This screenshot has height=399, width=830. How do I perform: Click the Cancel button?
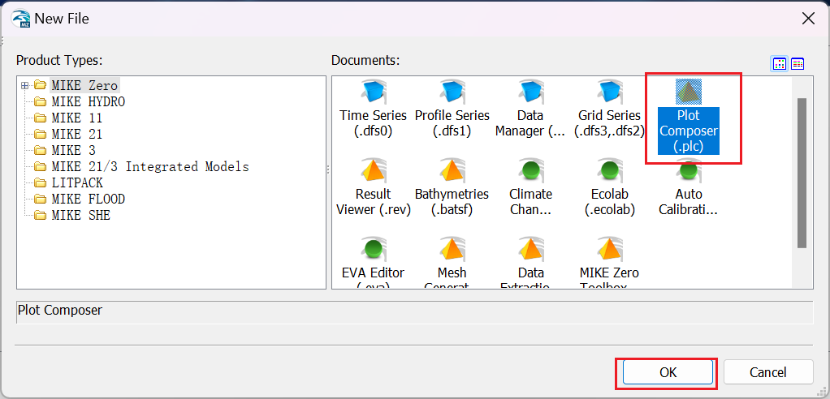(768, 372)
